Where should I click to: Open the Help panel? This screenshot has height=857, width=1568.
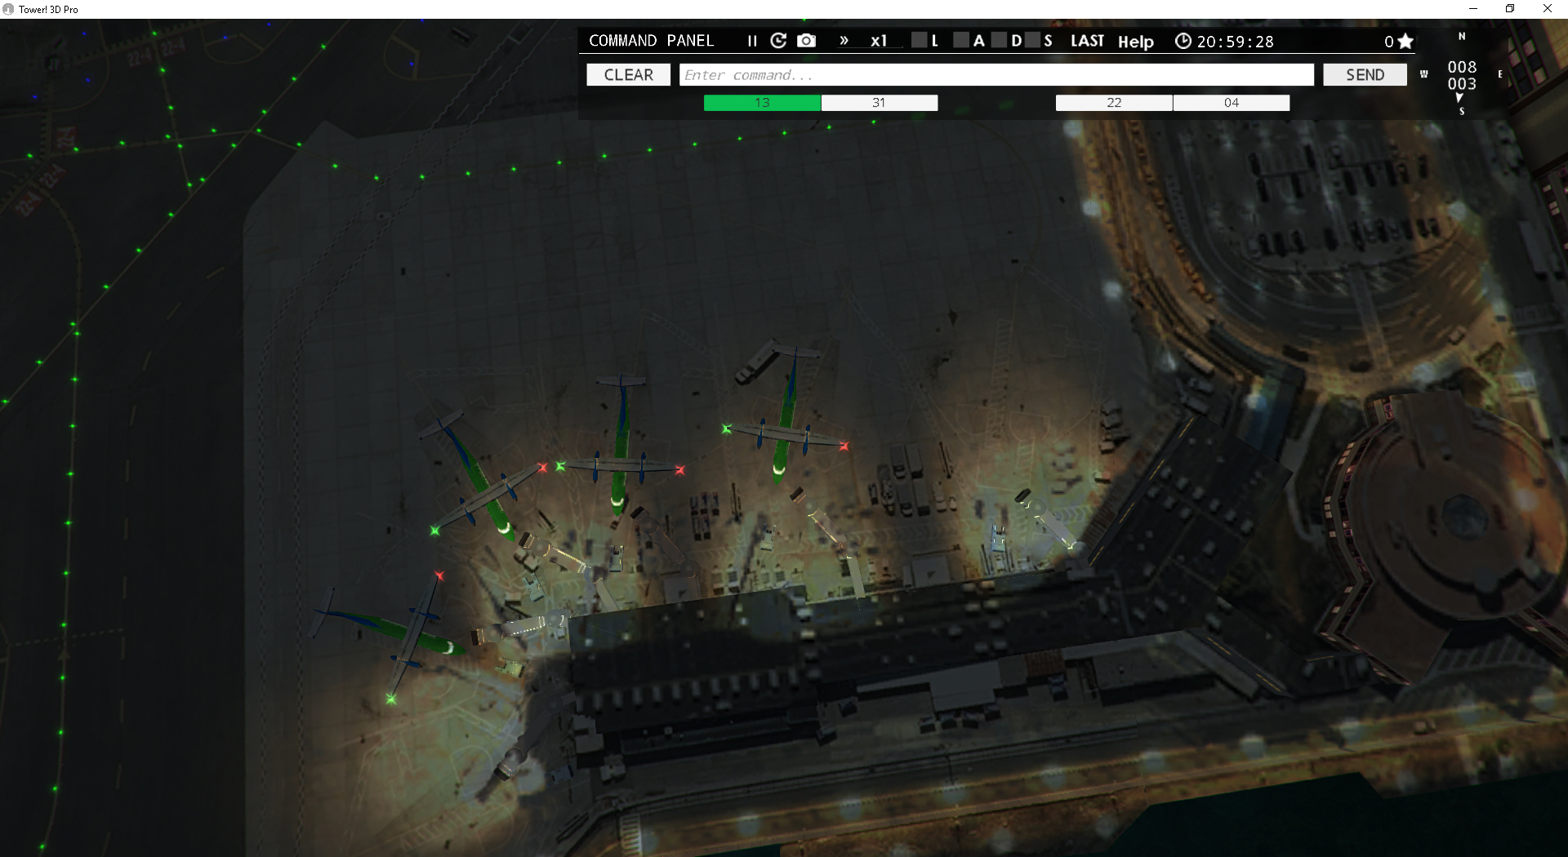(x=1135, y=42)
